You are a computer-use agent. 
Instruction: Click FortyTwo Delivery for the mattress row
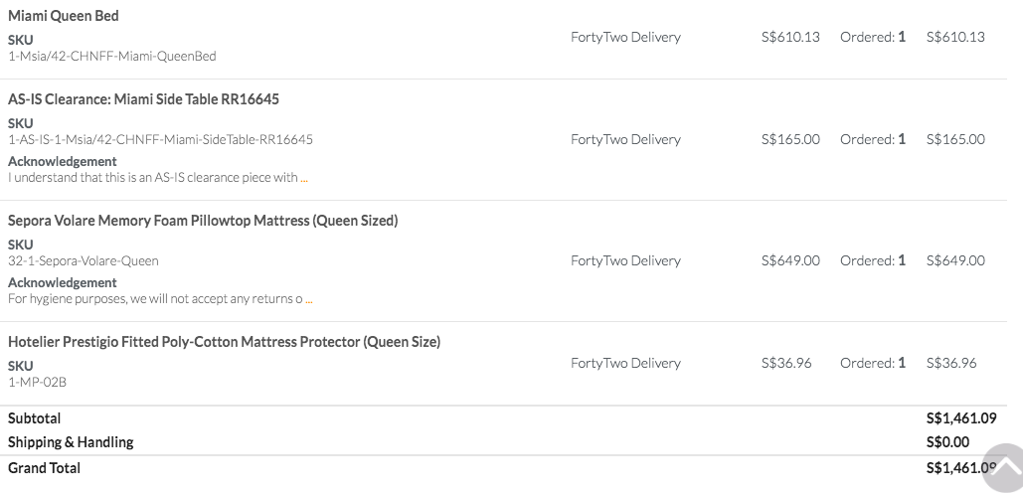pos(625,260)
